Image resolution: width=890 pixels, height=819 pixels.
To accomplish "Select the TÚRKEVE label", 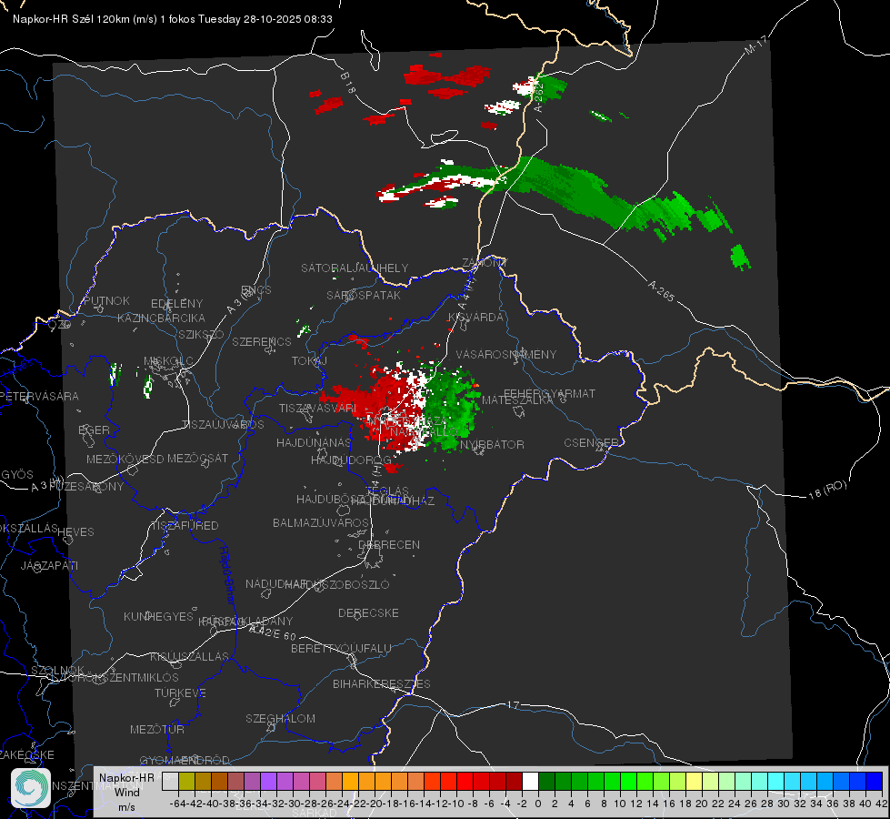I will pyautogui.click(x=181, y=693).
